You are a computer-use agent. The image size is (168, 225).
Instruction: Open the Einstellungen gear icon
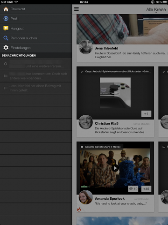[x=6, y=48]
